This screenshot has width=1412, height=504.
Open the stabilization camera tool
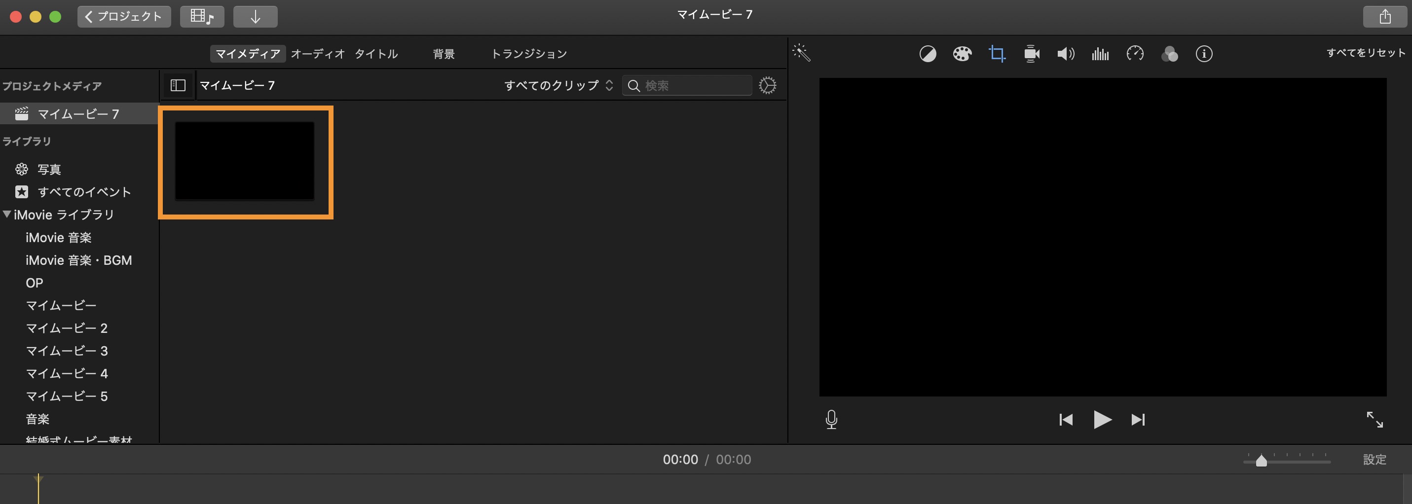click(1032, 54)
